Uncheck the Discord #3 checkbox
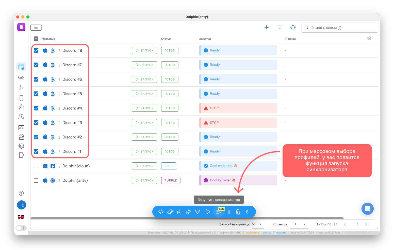The height and width of the screenshot is (250, 394). coord(36,123)
